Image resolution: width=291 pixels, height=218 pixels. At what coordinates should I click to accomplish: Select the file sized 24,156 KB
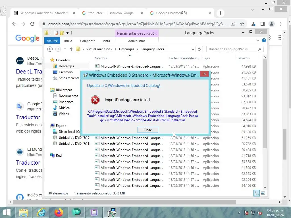pos(175,186)
